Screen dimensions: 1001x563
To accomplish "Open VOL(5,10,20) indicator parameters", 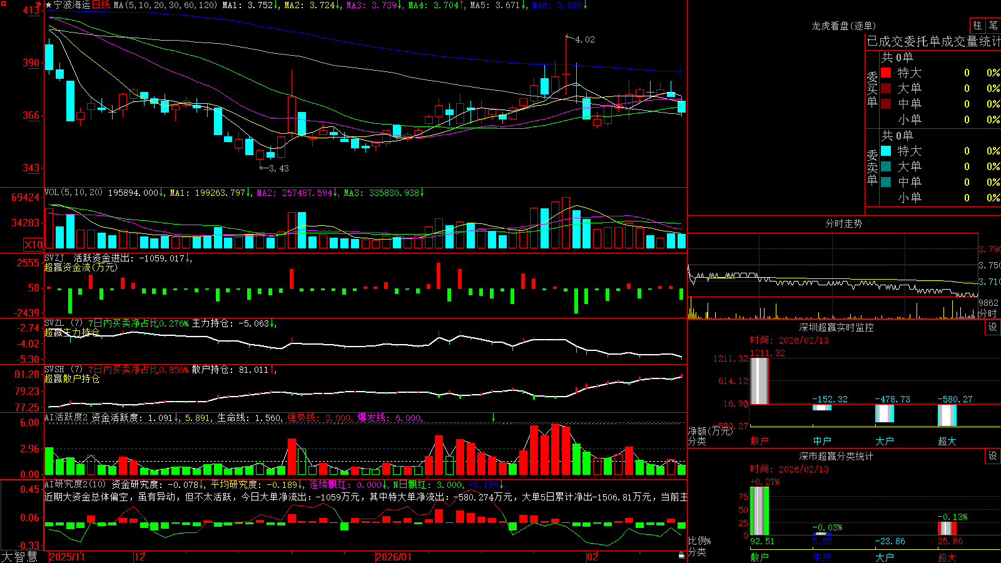I will pyautogui.click(x=73, y=193).
